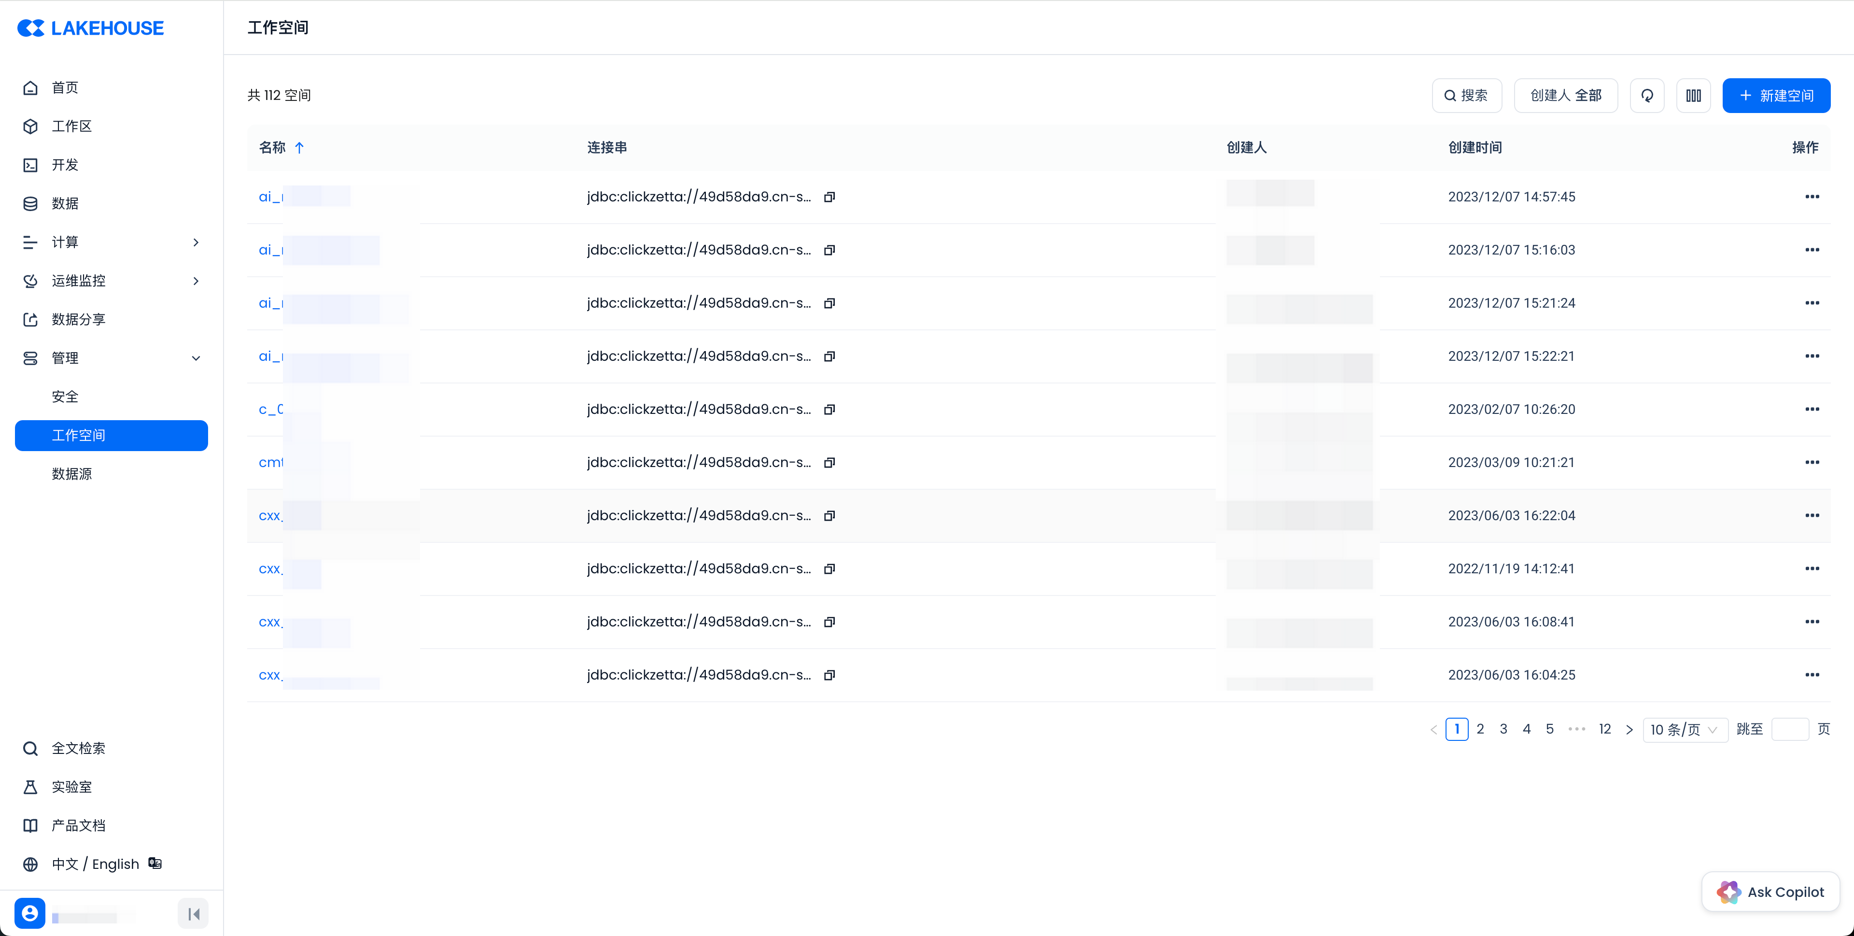Switch language via 中文 / English

coord(95,864)
